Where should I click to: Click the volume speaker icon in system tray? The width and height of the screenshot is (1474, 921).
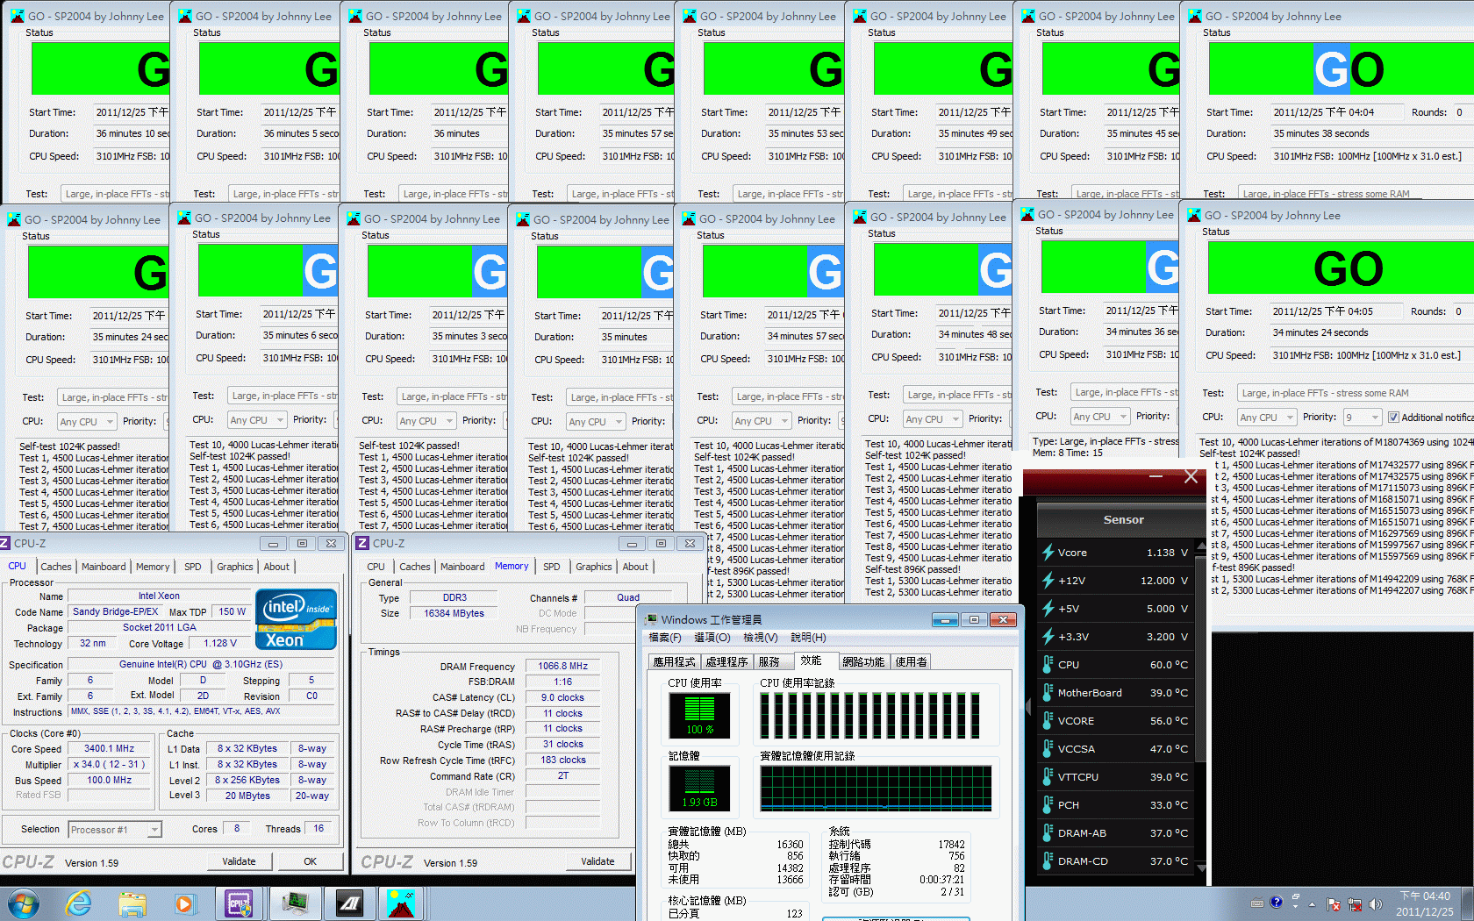point(1375,903)
